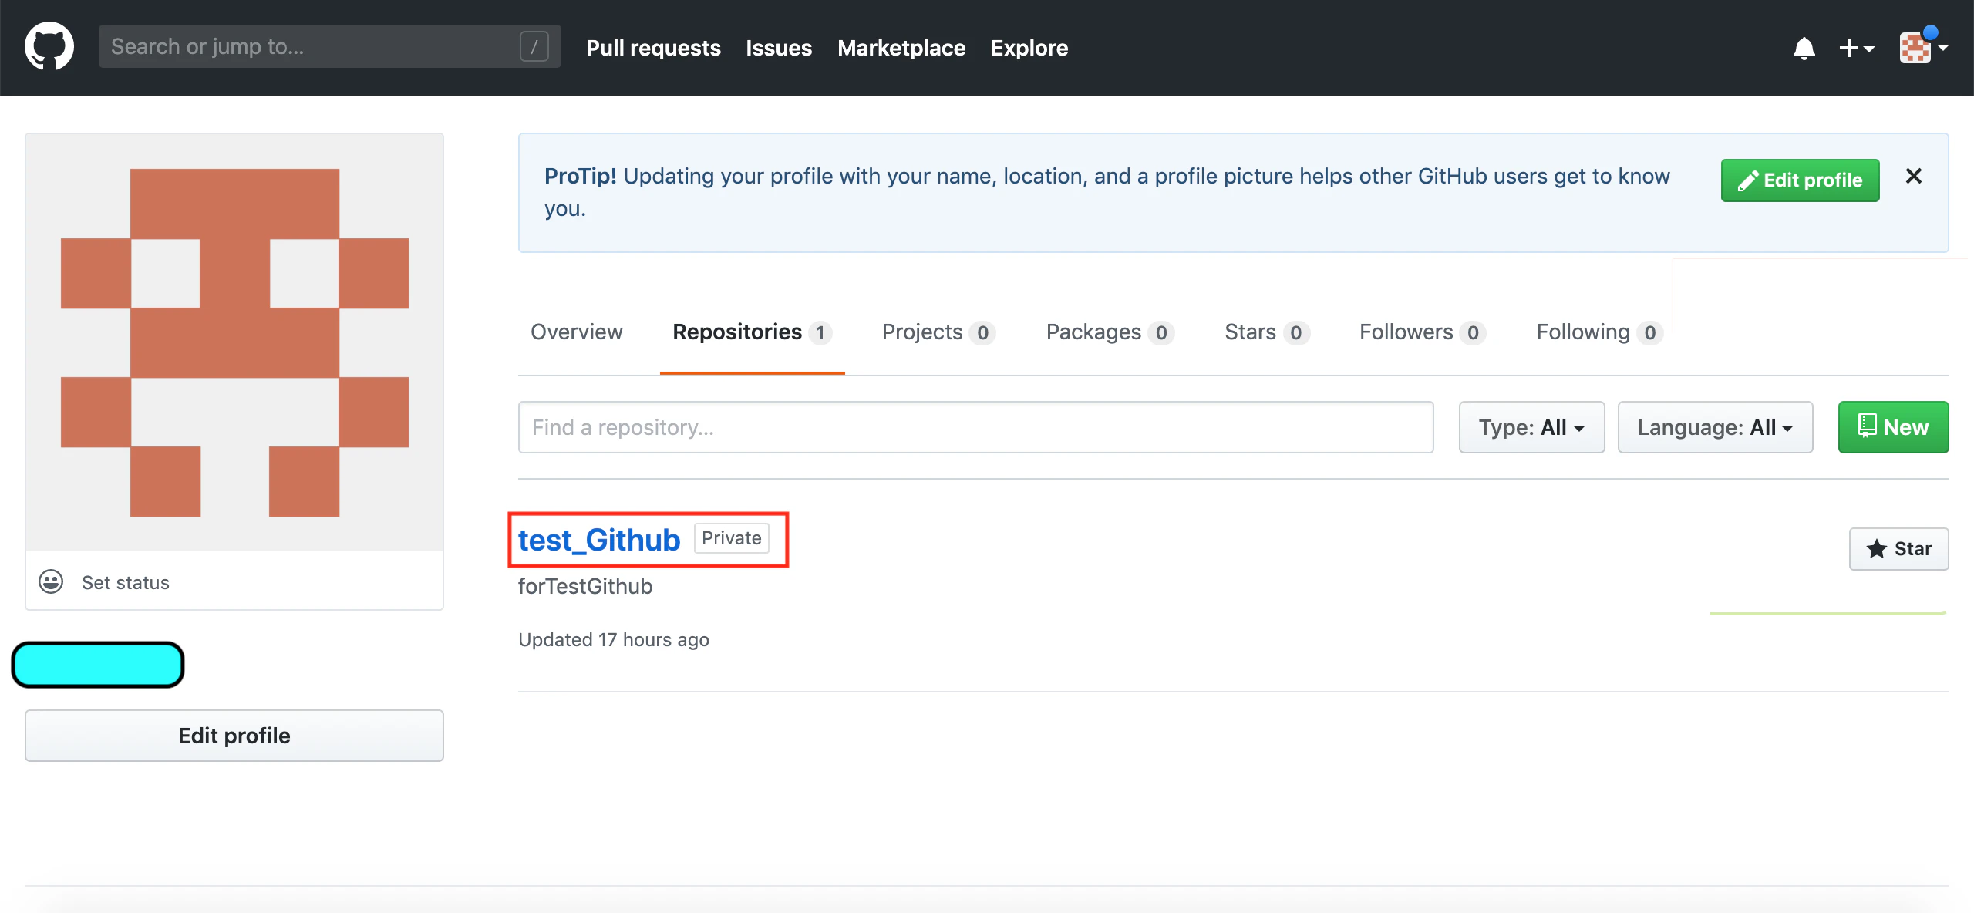View the Followers tab
Screen dimensions: 1974x913
coord(1422,332)
